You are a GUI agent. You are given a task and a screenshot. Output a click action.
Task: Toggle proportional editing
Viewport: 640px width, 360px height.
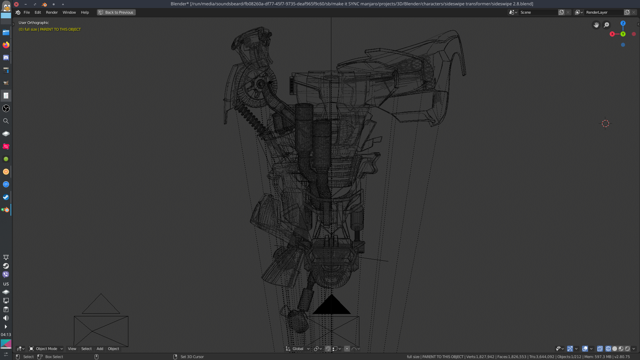pyautogui.click(x=347, y=349)
